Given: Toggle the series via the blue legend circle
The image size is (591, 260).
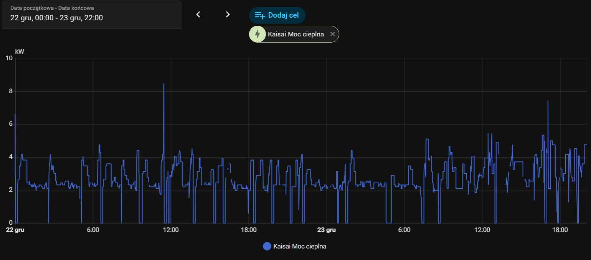Looking at the screenshot, I should (x=267, y=246).
